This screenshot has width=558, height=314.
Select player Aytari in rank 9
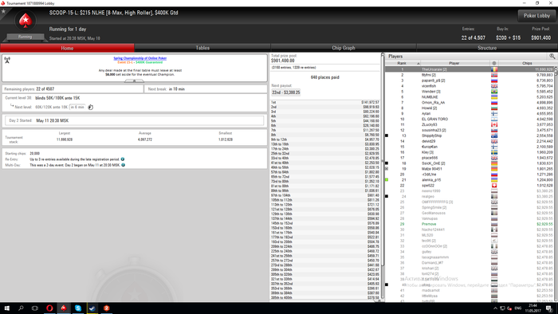click(469, 113)
